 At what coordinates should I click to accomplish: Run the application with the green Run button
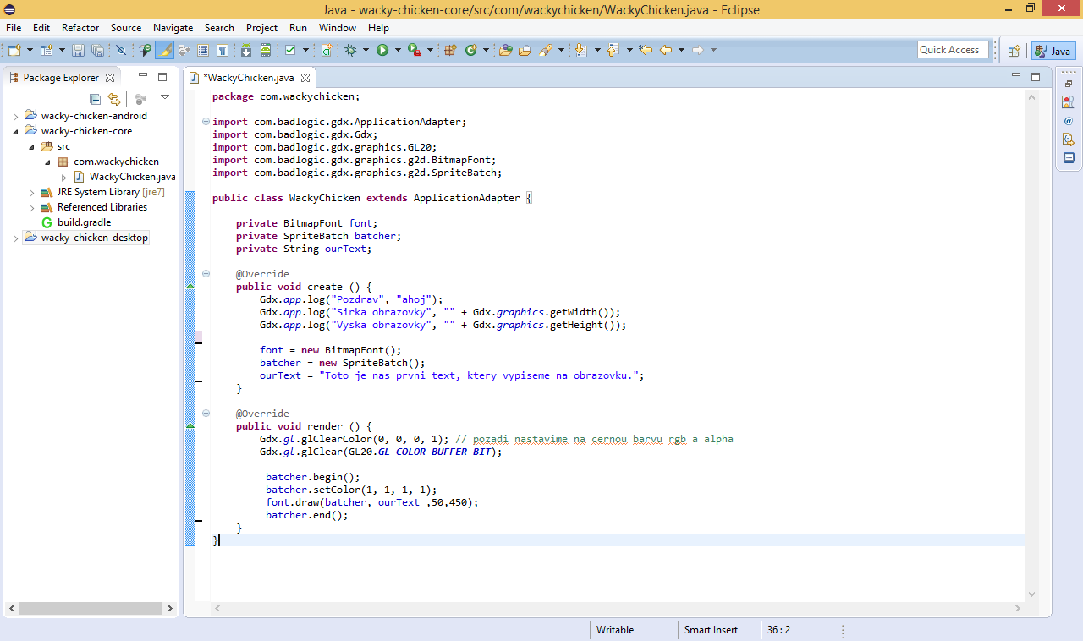(382, 50)
